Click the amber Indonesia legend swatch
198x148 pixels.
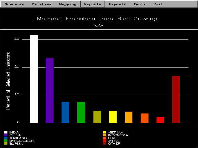coord(105,135)
